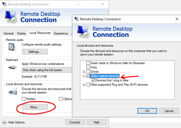Image resolution: width=181 pixels, height=128 pixels.
Task: Expand the Drives tree node
Action: point(84,72)
